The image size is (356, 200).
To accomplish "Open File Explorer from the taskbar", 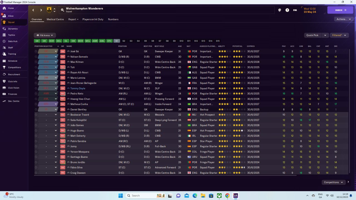I will [x=203, y=196].
